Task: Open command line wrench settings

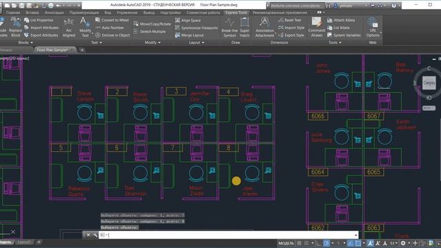Action: (95, 235)
